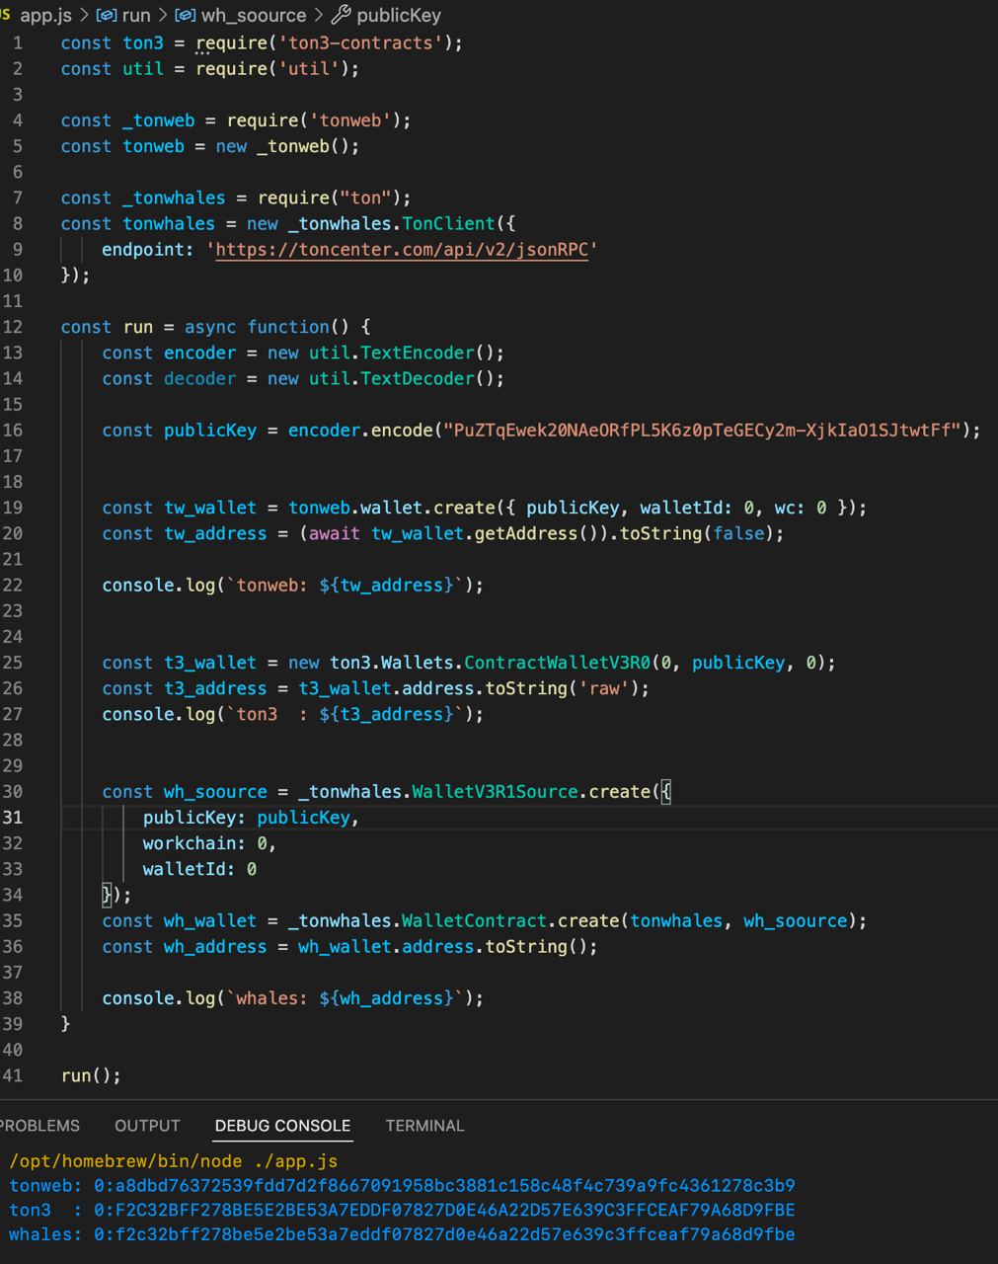Click the console.log tonweb statement
998x1264 pixels.
[293, 586]
